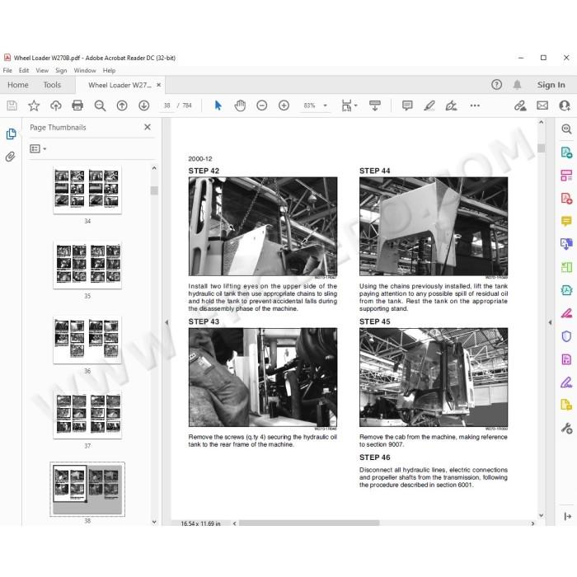This screenshot has width=577, height=577.
Task: Add this file to starred bookmarks
Action: pos(34,106)
